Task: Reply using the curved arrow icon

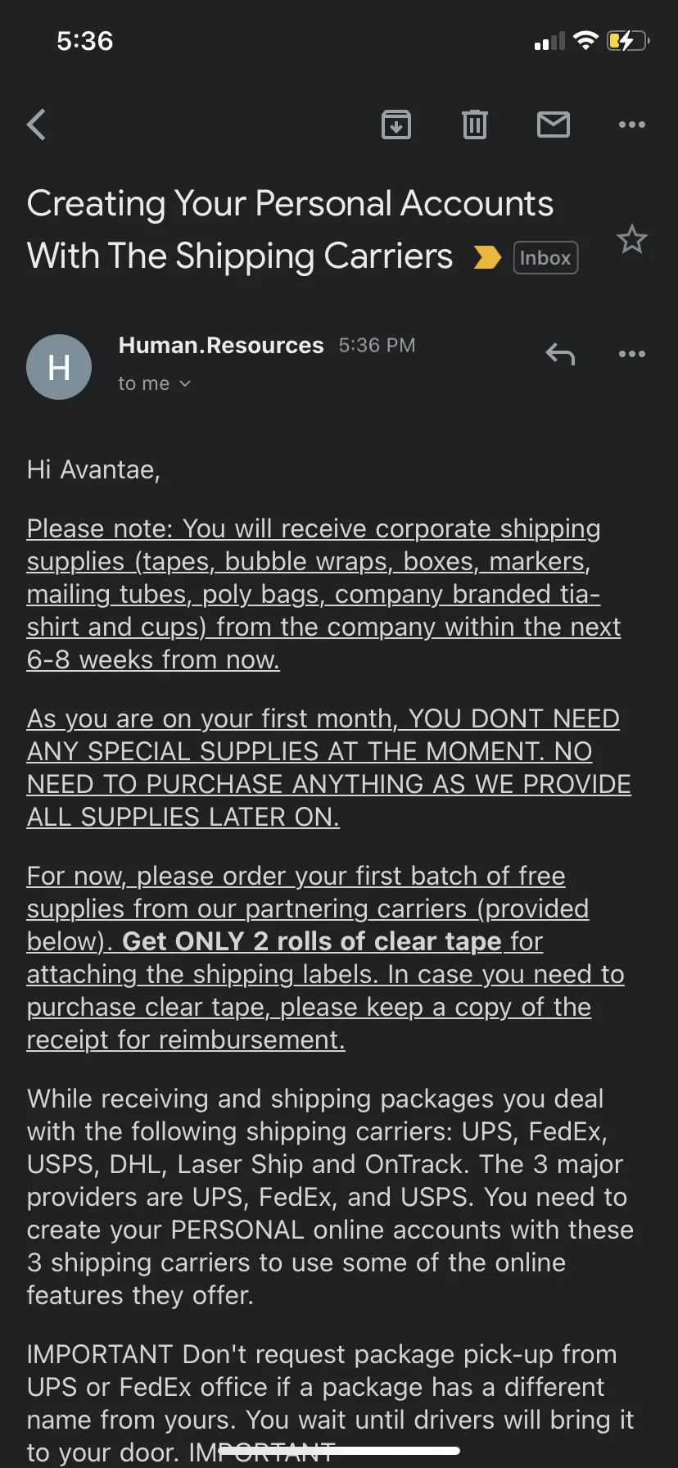Action: [561, 354]
